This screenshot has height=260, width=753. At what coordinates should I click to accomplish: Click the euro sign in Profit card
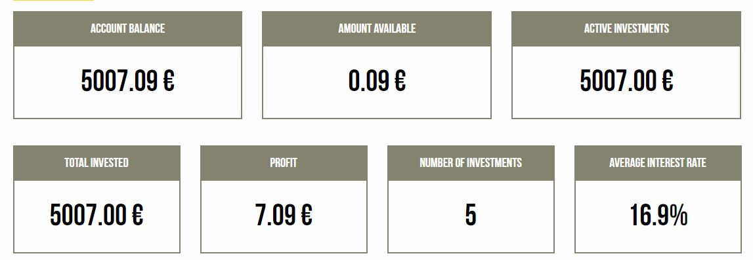click(307, 215)
